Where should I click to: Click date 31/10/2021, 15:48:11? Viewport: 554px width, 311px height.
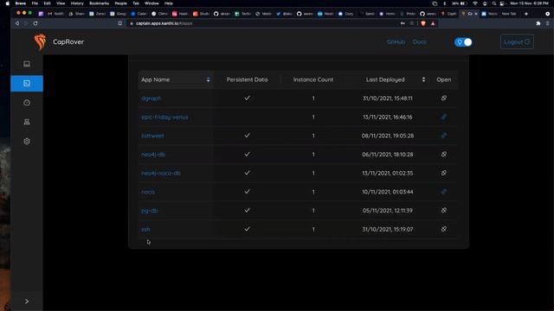[x=388, y=98]
